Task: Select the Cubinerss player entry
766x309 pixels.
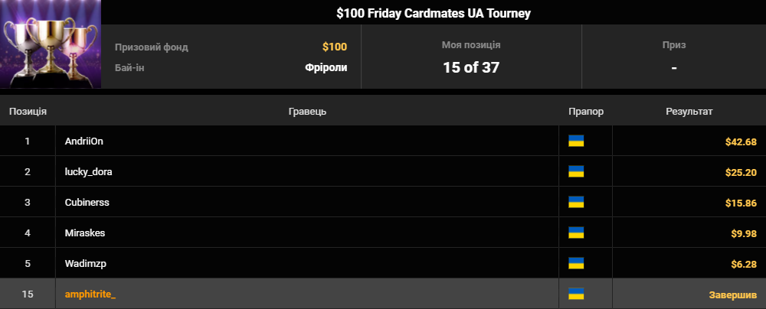Action: [87, 203]
